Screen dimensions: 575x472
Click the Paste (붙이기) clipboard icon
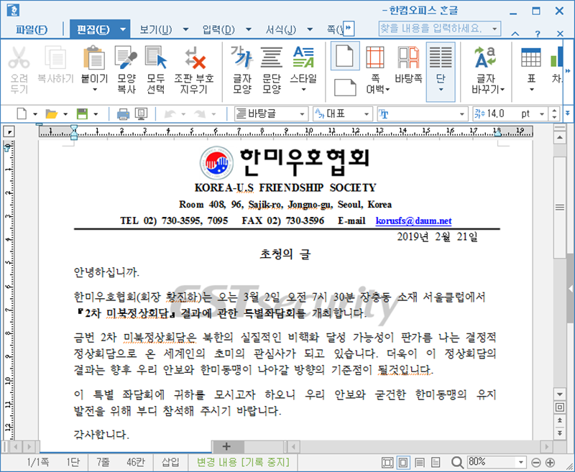[94, 57]
